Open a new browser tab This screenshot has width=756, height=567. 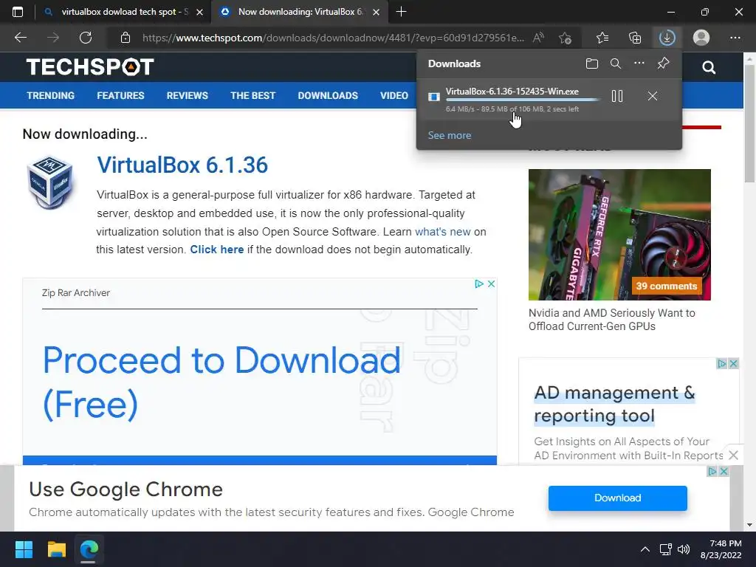click(401, 12)
